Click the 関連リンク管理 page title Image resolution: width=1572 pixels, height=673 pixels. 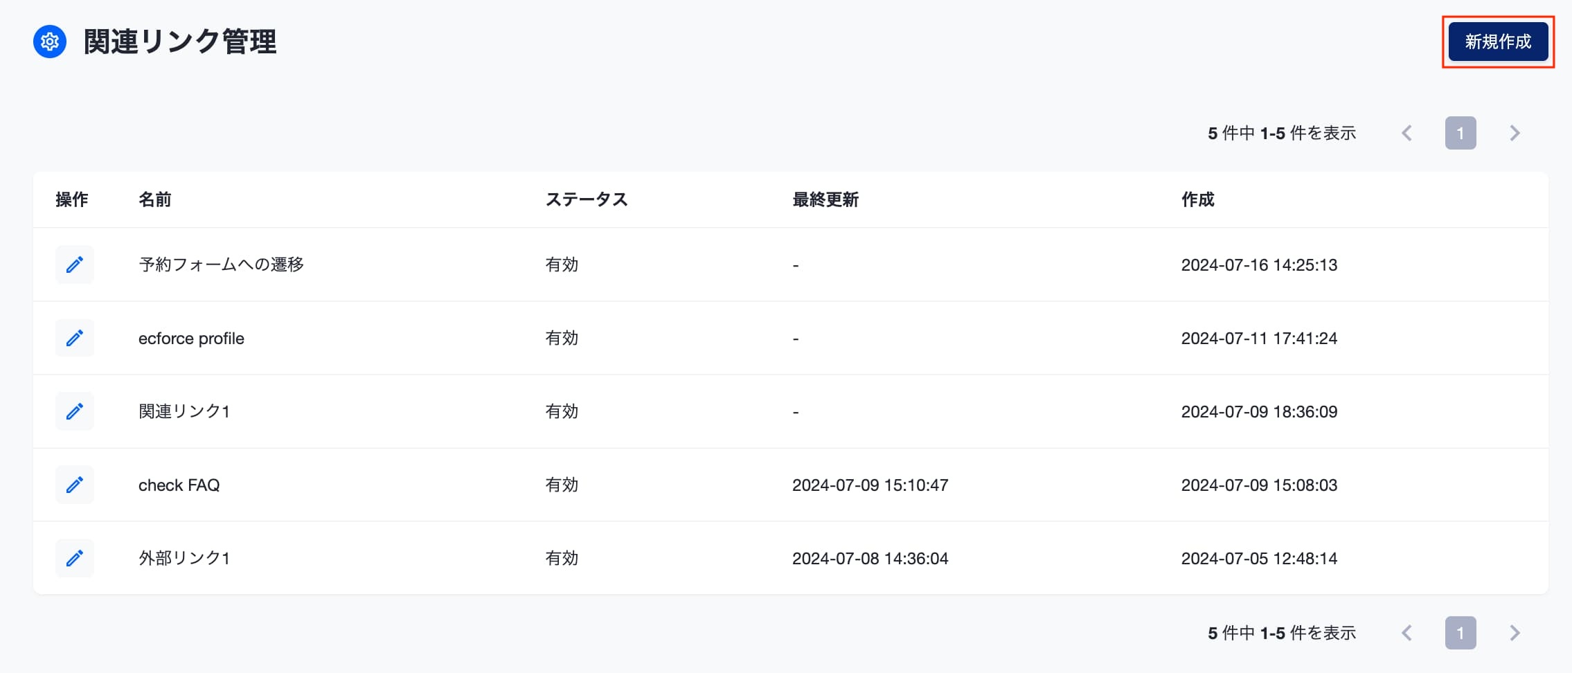pos(180,42)
